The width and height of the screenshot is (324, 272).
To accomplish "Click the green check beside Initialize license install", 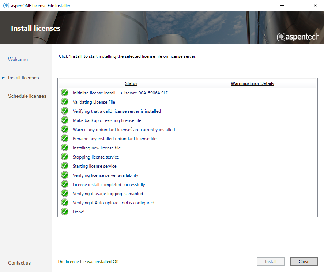I will pyautogui.click(x=65, y=93).
